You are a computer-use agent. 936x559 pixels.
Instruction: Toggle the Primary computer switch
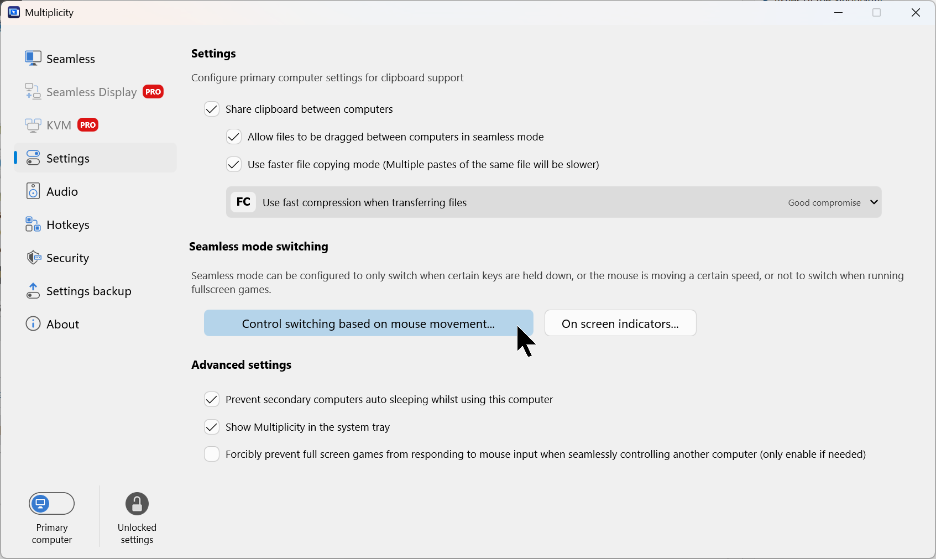point(52,504)
